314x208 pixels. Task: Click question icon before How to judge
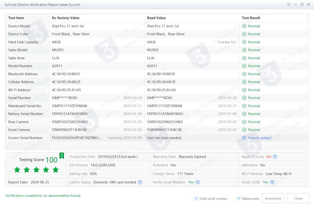[x=244, y=138]
